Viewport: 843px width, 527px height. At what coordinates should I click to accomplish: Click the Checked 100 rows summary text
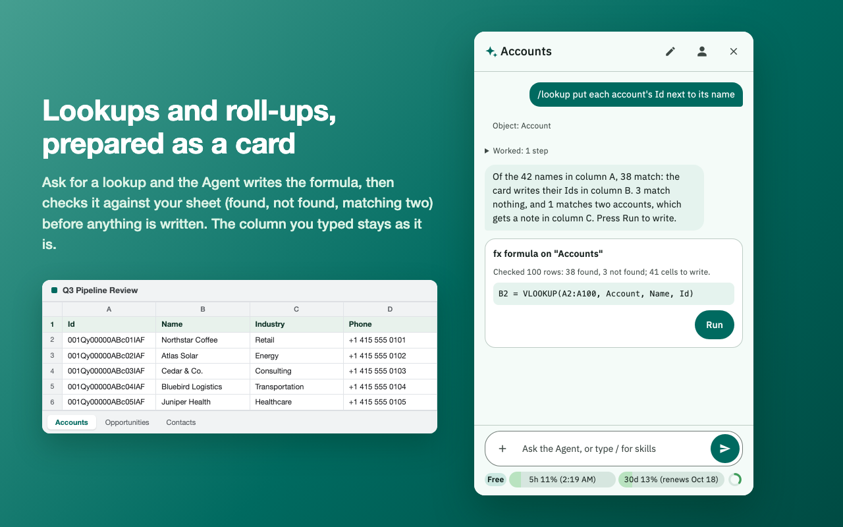(x=601, y=272)
